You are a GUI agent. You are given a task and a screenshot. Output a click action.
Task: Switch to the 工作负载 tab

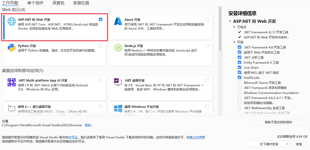pyautogui.click(x=10, y=3)
